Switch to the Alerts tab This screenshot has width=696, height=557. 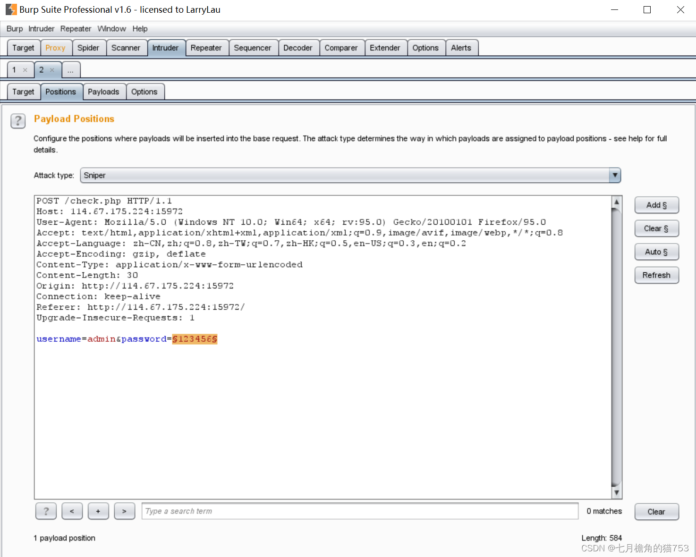point(461,48)
